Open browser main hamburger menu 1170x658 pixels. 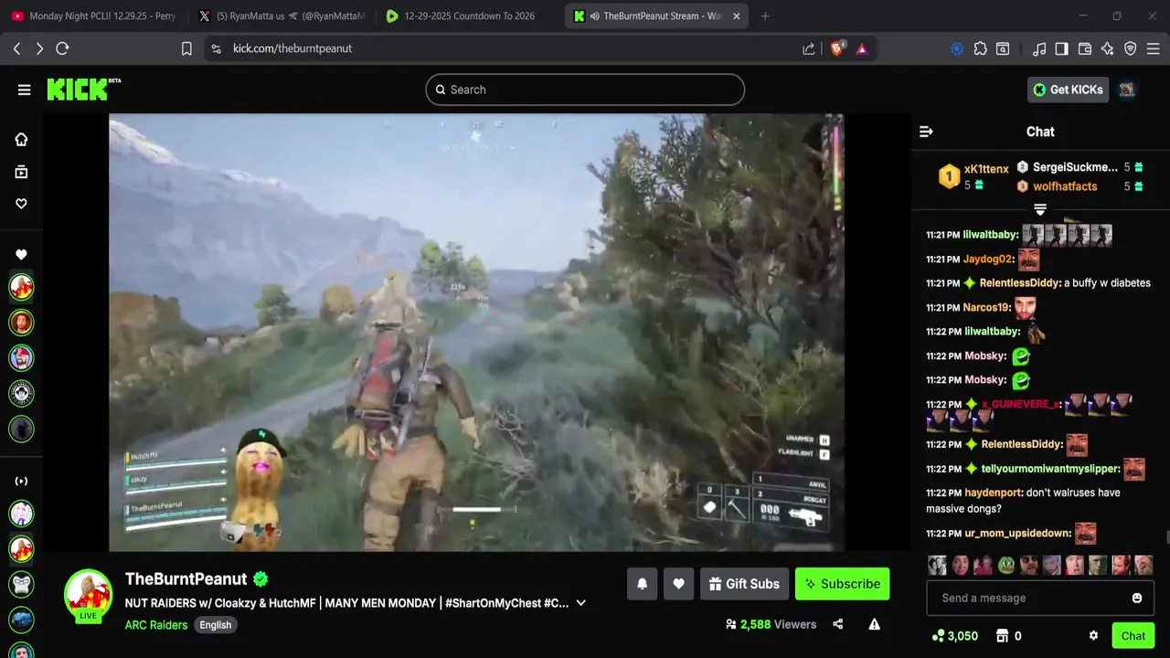pyautogui.click(x=1154, y=48)
